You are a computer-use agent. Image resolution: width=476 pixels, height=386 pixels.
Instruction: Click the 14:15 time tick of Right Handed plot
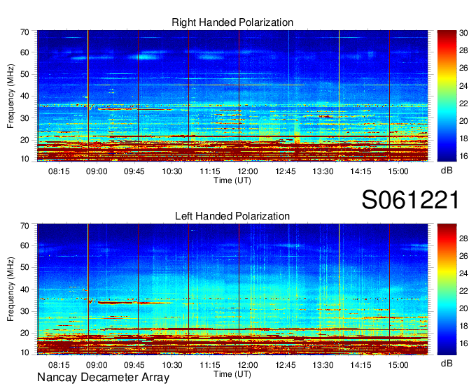pos(360,171)
